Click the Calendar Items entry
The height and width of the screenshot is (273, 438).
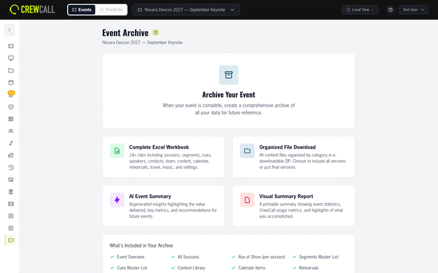[251, 268]
